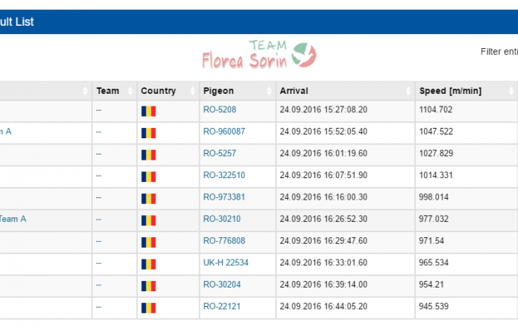Screen dimensions: 518x326
Task: Sort by the Arrival column arrows
Action: tap(408, 91)
